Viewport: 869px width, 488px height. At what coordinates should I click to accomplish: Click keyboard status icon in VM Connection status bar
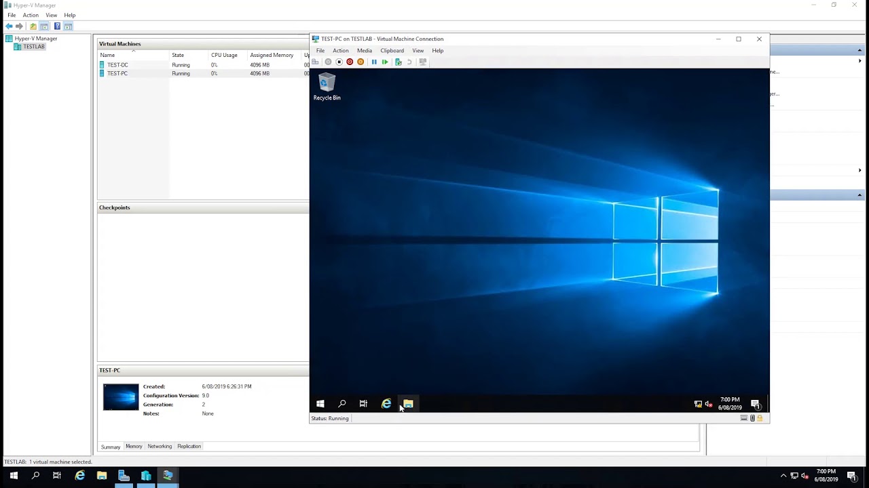(x=744, y=418)
